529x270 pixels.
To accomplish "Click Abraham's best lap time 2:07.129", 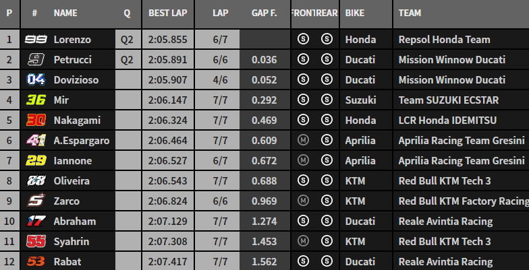I will tap(168, 222).
